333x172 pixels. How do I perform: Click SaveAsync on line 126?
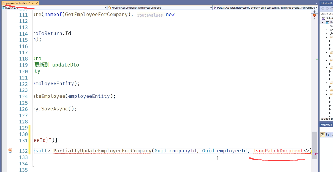click(x=55, y=109)
